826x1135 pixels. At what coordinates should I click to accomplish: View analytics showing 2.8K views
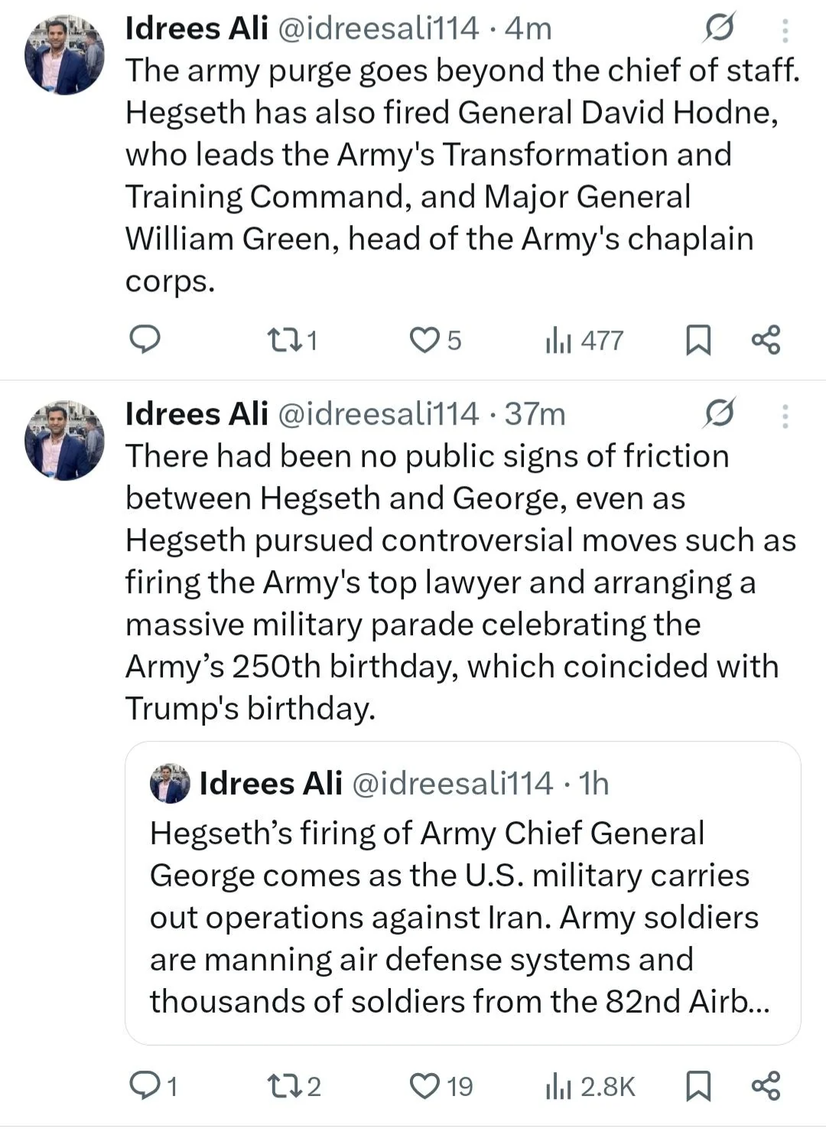(590, 1086)
